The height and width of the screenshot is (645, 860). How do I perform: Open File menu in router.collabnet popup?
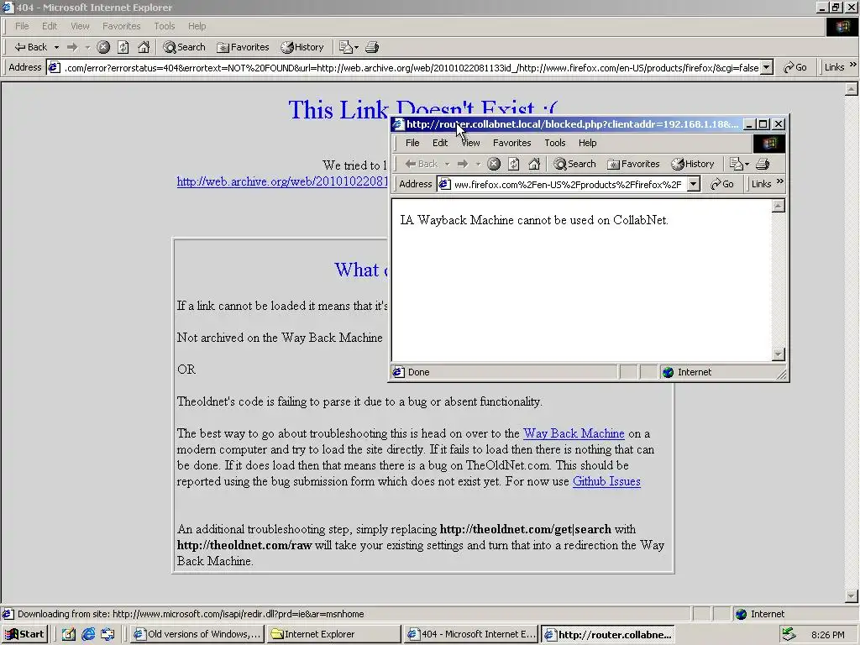[412, 143]
